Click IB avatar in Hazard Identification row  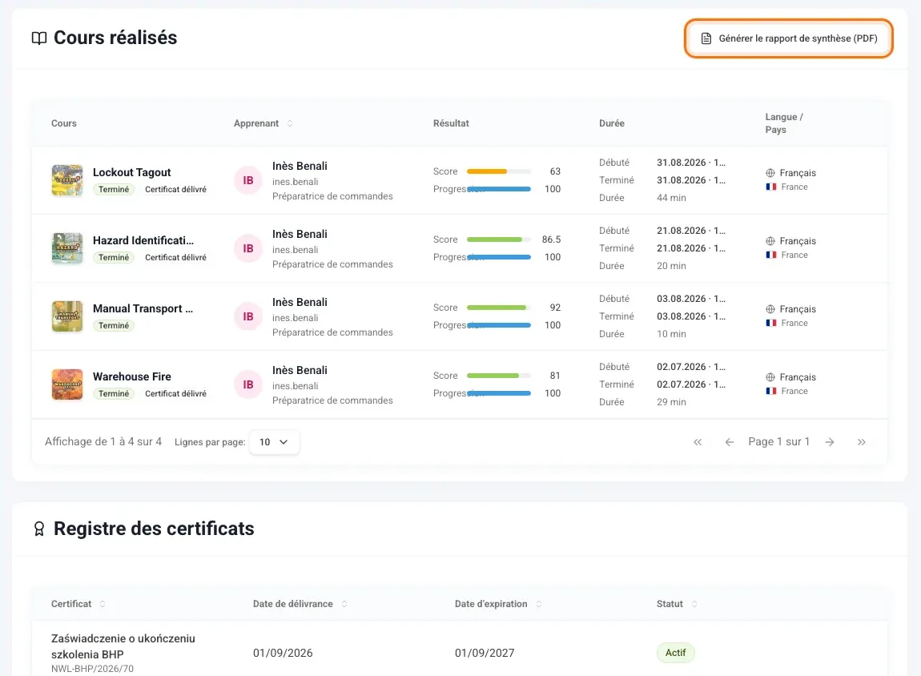248,248
